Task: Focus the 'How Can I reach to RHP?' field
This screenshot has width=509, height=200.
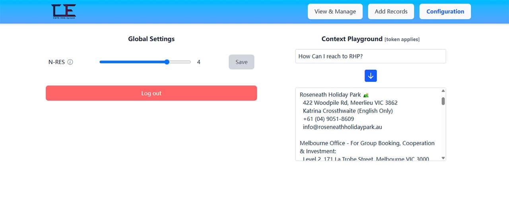Action: point(370,56)
